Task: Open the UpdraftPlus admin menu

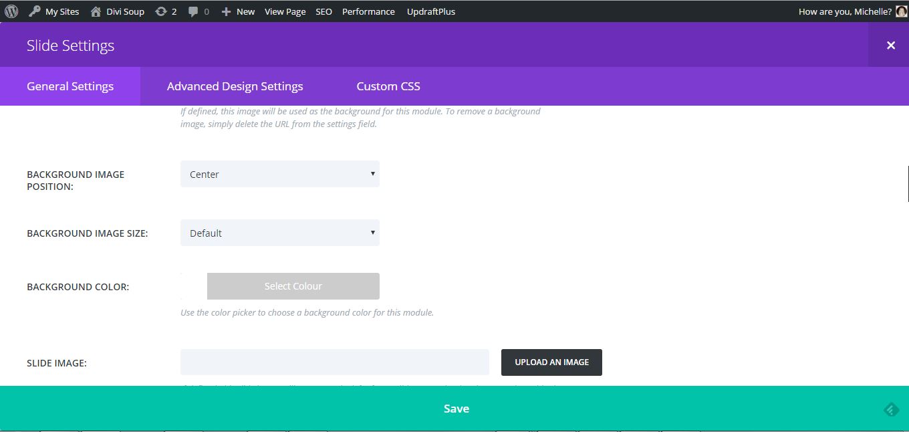Action: (x=431, y=11)
